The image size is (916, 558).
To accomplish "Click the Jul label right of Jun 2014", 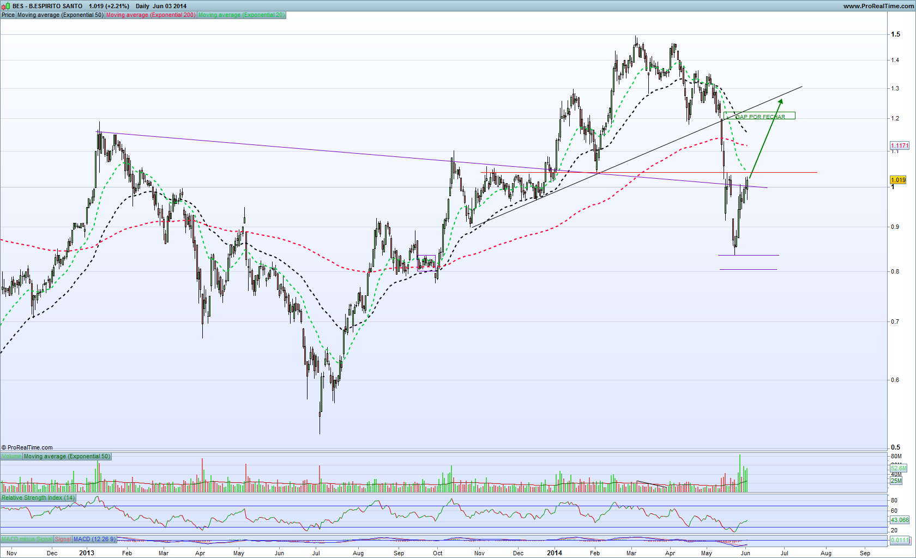I will [785, 553].
